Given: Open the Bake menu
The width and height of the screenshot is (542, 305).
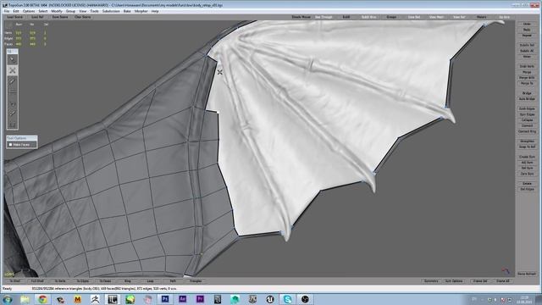Looking at the screenshot, I should click(x=127, y=11).
